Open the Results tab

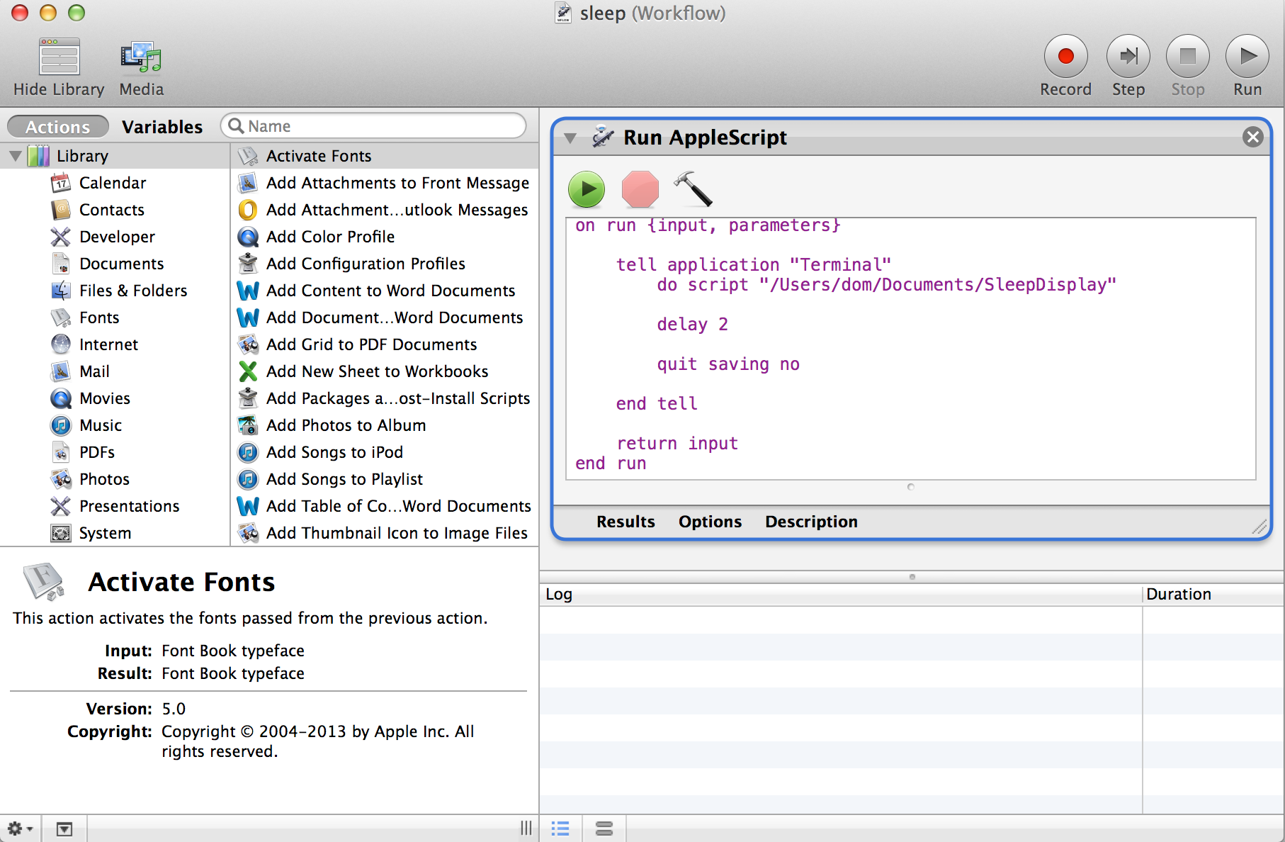pos(625,522)
